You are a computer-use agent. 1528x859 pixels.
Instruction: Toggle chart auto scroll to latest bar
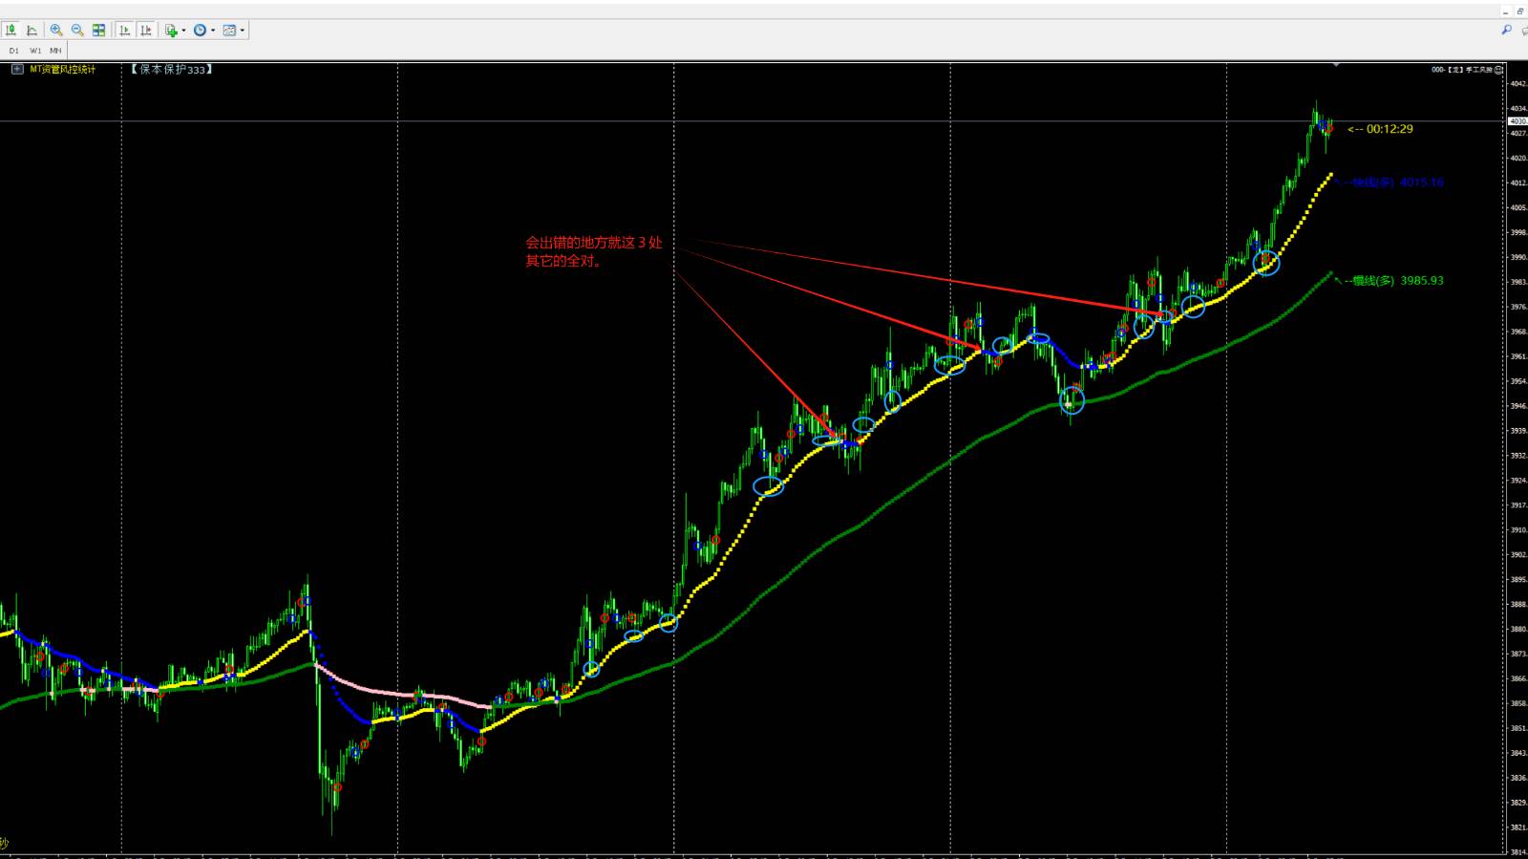pos(124,31)
